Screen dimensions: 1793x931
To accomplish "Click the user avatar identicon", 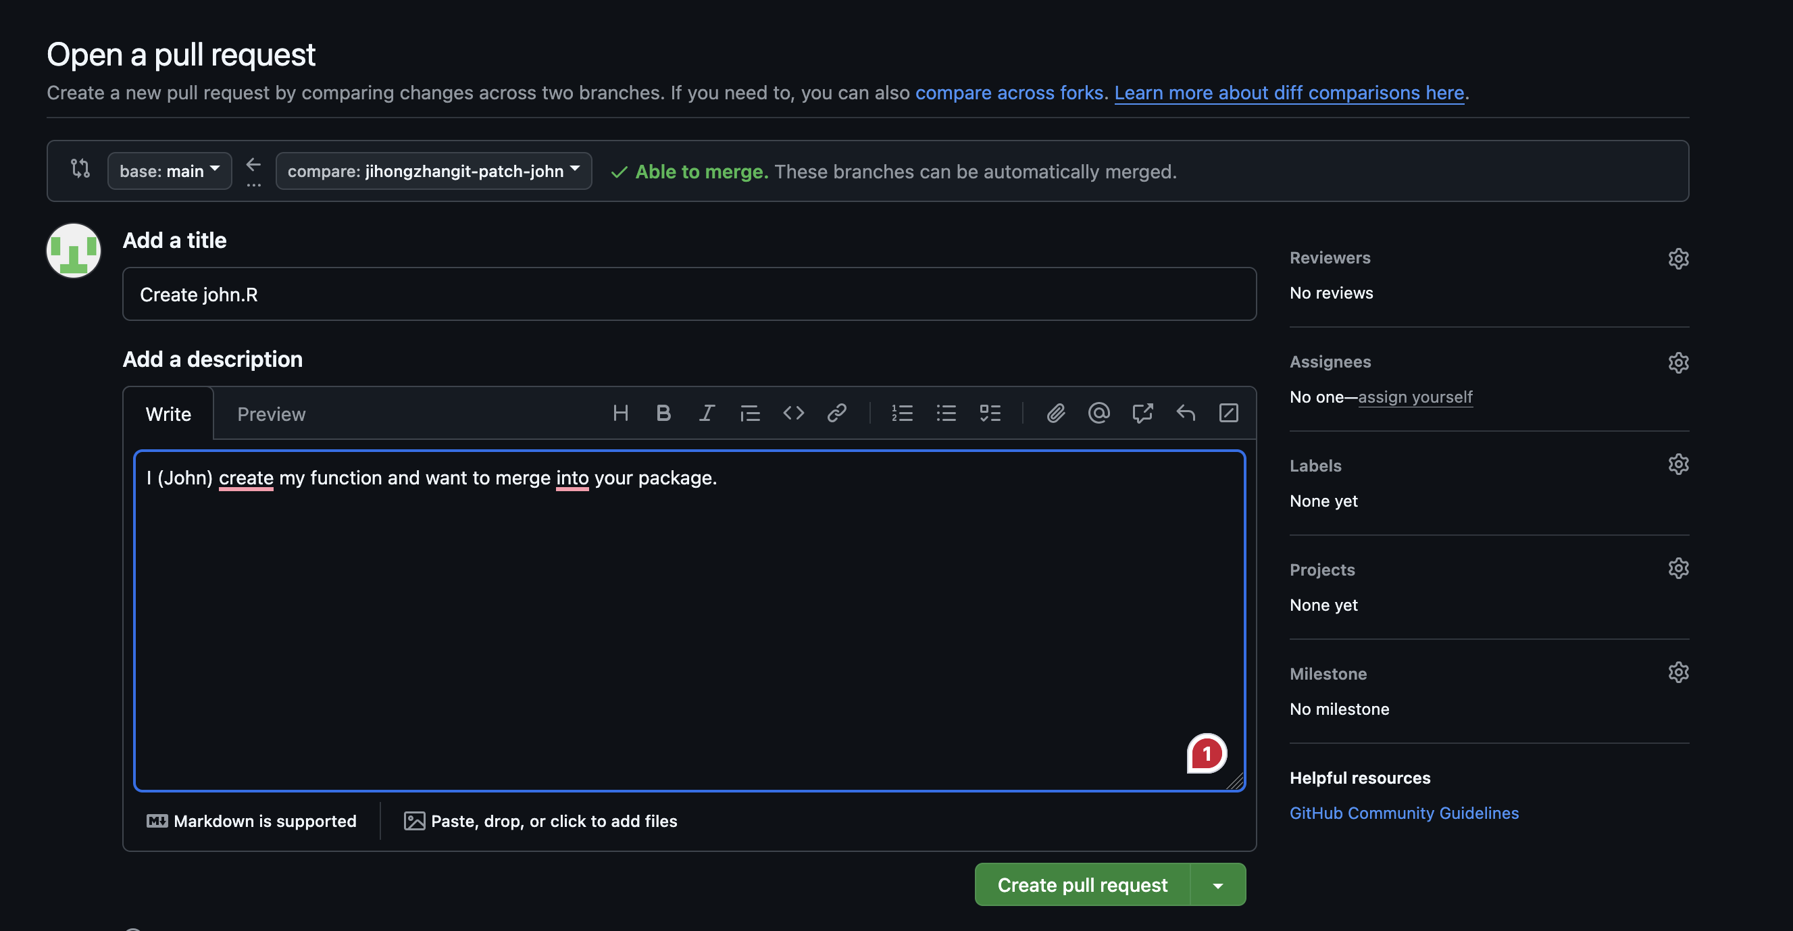I will pyautogui.click(x=74, y=251).
